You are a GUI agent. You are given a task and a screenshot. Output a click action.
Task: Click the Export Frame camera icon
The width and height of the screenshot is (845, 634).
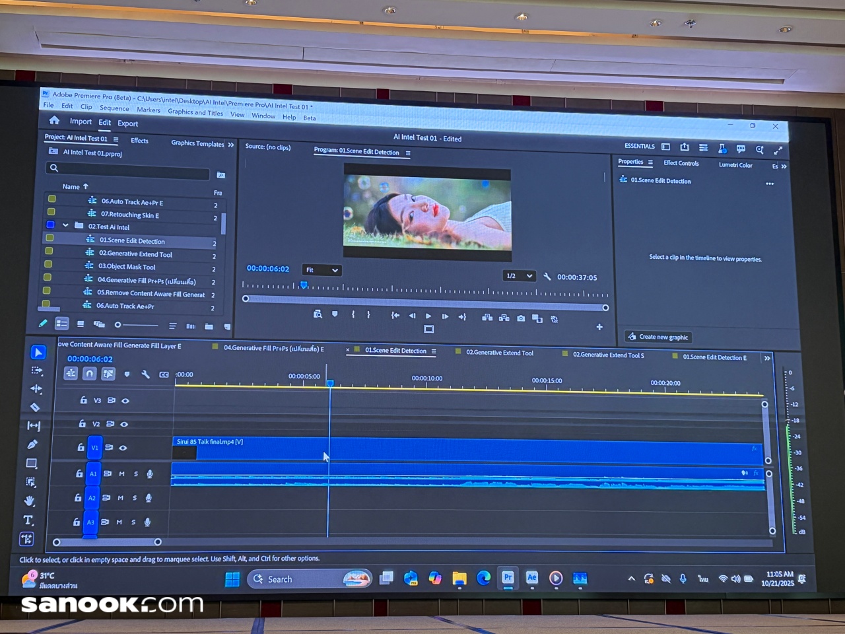(521, 318)
